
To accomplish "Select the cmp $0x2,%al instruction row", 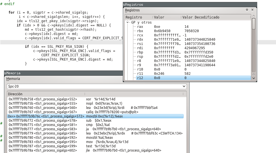I will [x=95, y=125].
